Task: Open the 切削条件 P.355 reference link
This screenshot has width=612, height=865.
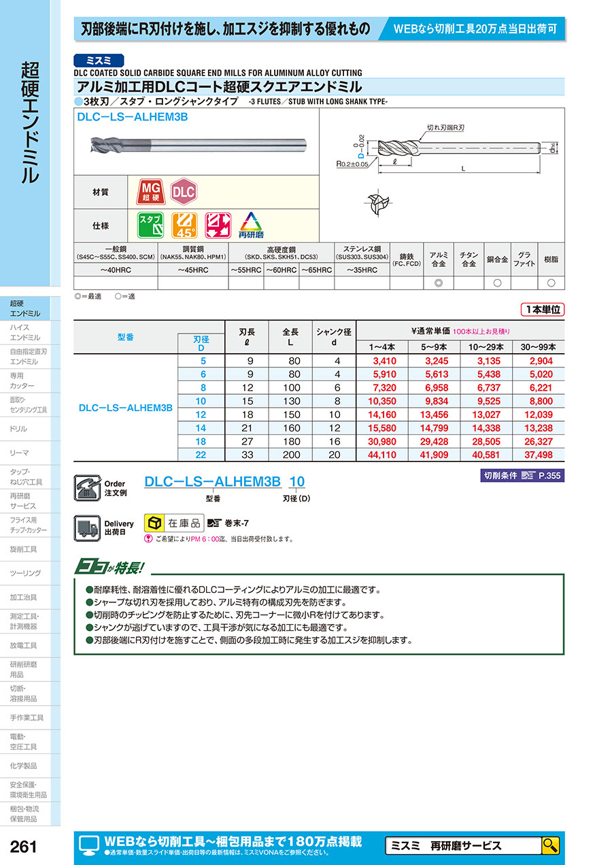Action: pos(521,476)
